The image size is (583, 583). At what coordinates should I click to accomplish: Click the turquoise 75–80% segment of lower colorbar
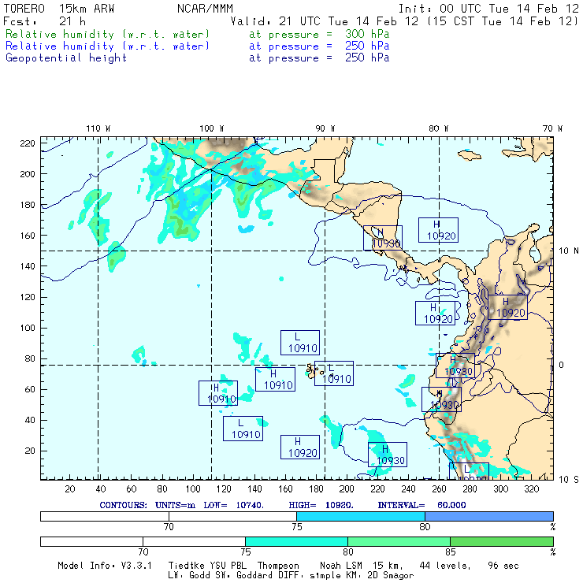pyautogui.click(x=296, y=541)
